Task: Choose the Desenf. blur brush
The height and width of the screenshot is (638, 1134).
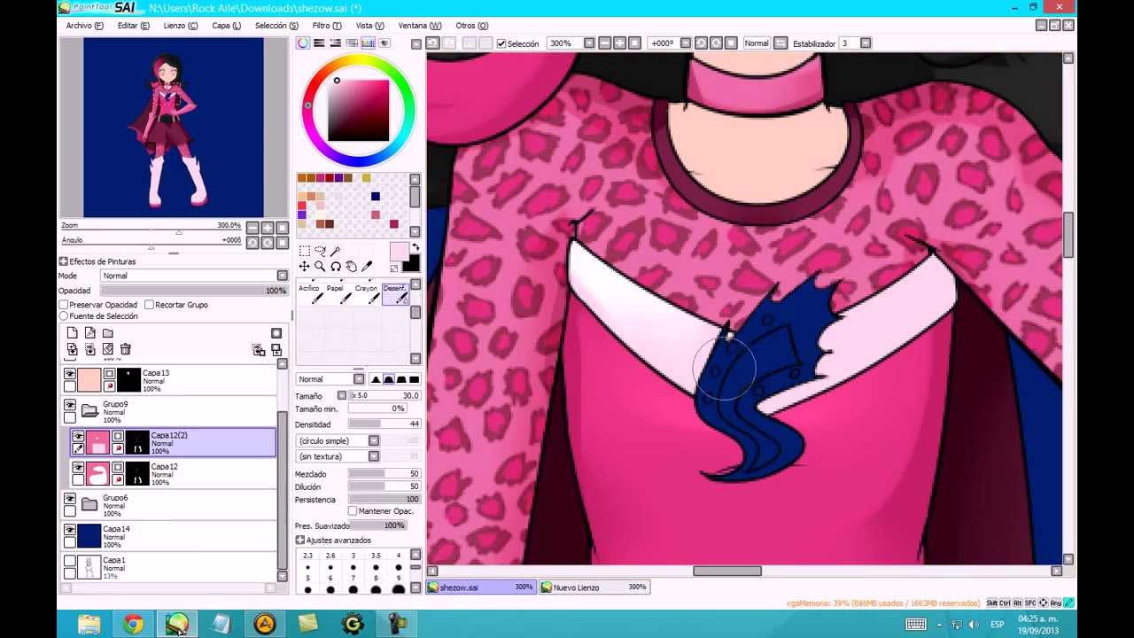Action: click(x=395, y=293)
